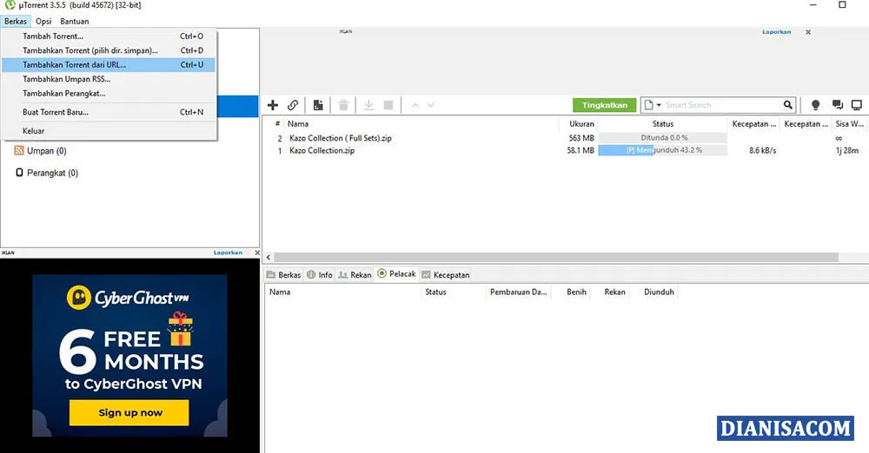Click the magnifier search icon
Image resolution: width=869 pixels, height=453 pixels.
pos(788,105)
